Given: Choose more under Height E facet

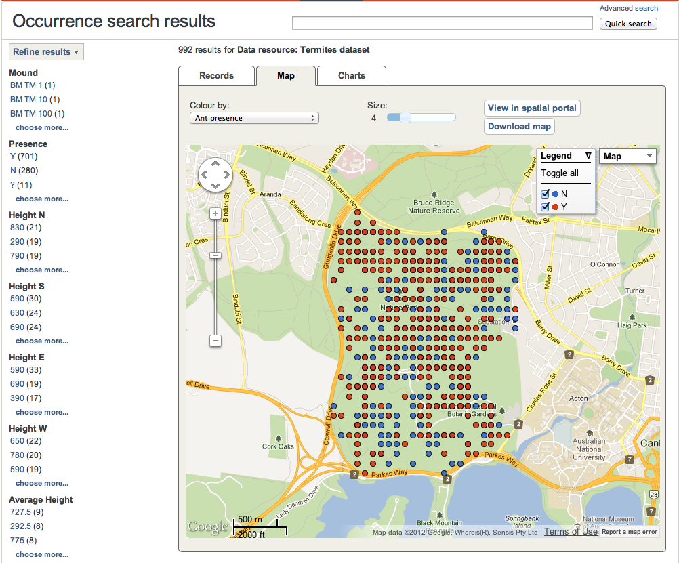Looking at the screenshot, I should point(42,413).
